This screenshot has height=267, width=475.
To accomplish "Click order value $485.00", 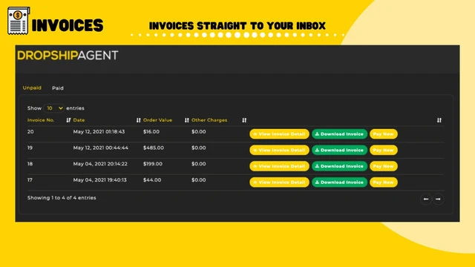I will click(x=154, y=148).
